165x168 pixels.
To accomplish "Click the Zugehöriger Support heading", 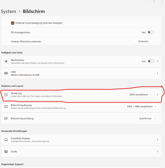I will [12, 164].
